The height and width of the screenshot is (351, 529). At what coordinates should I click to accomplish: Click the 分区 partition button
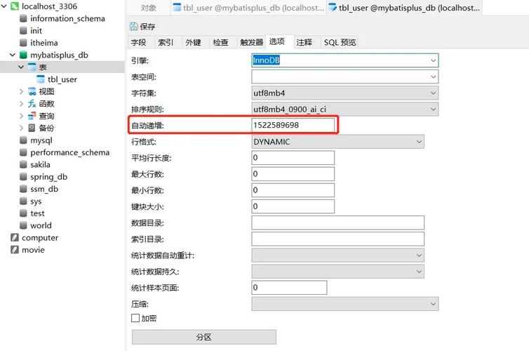pyautogui.click(x=203, y=337)
